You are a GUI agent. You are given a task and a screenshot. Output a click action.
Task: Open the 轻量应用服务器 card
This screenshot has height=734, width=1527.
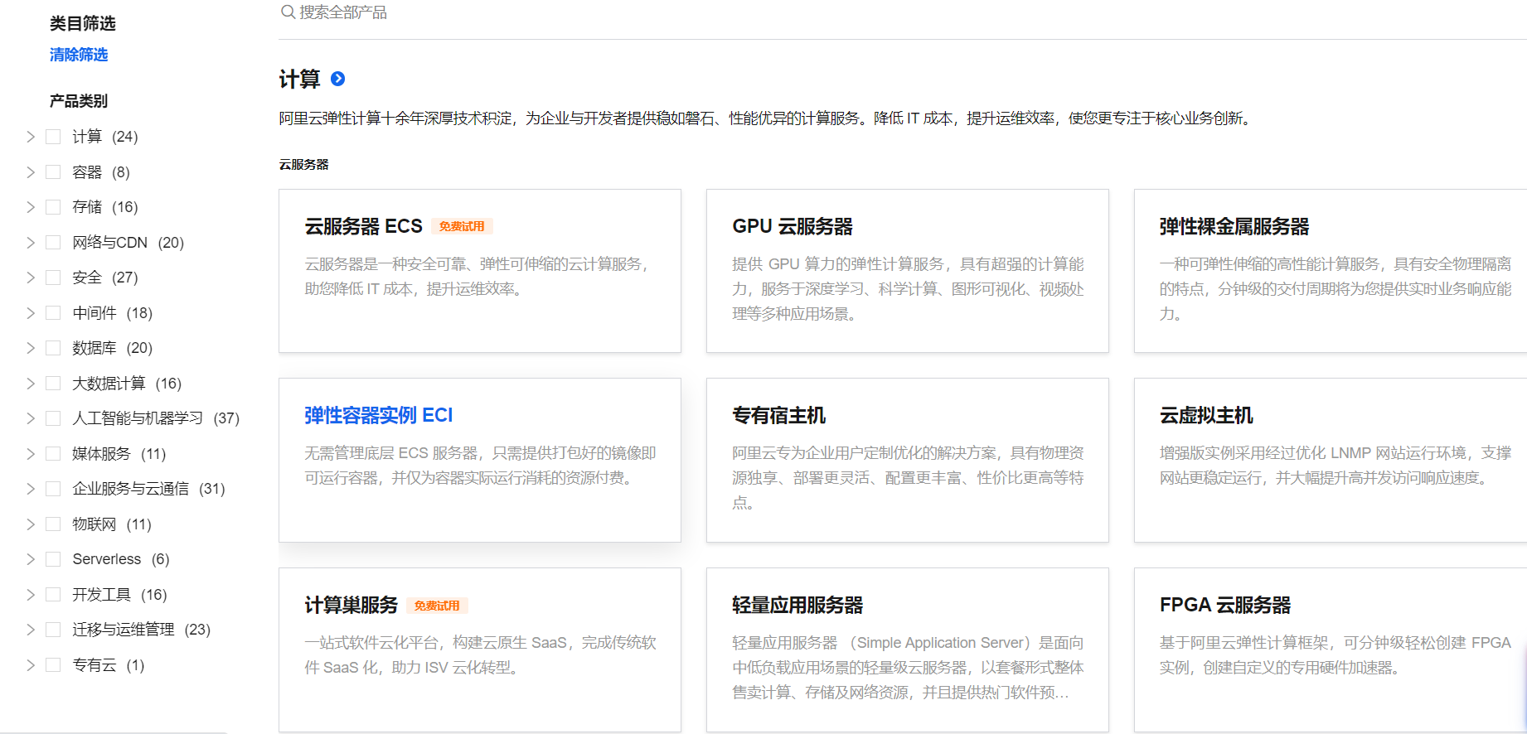tap(907, 649)
